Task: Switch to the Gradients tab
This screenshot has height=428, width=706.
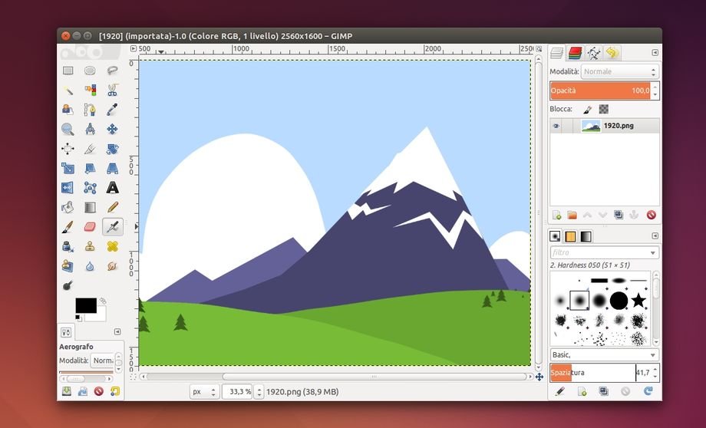Action: coord(586,236)
